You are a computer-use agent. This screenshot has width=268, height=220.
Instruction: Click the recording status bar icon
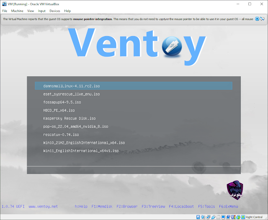tap(228, 217)
